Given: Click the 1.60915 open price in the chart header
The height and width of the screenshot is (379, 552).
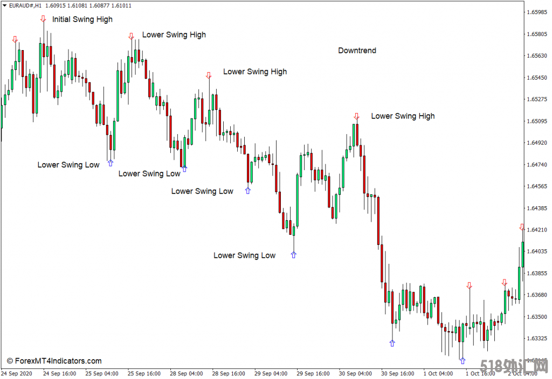Looking at the screenshot, I should [x=57, y=5].
